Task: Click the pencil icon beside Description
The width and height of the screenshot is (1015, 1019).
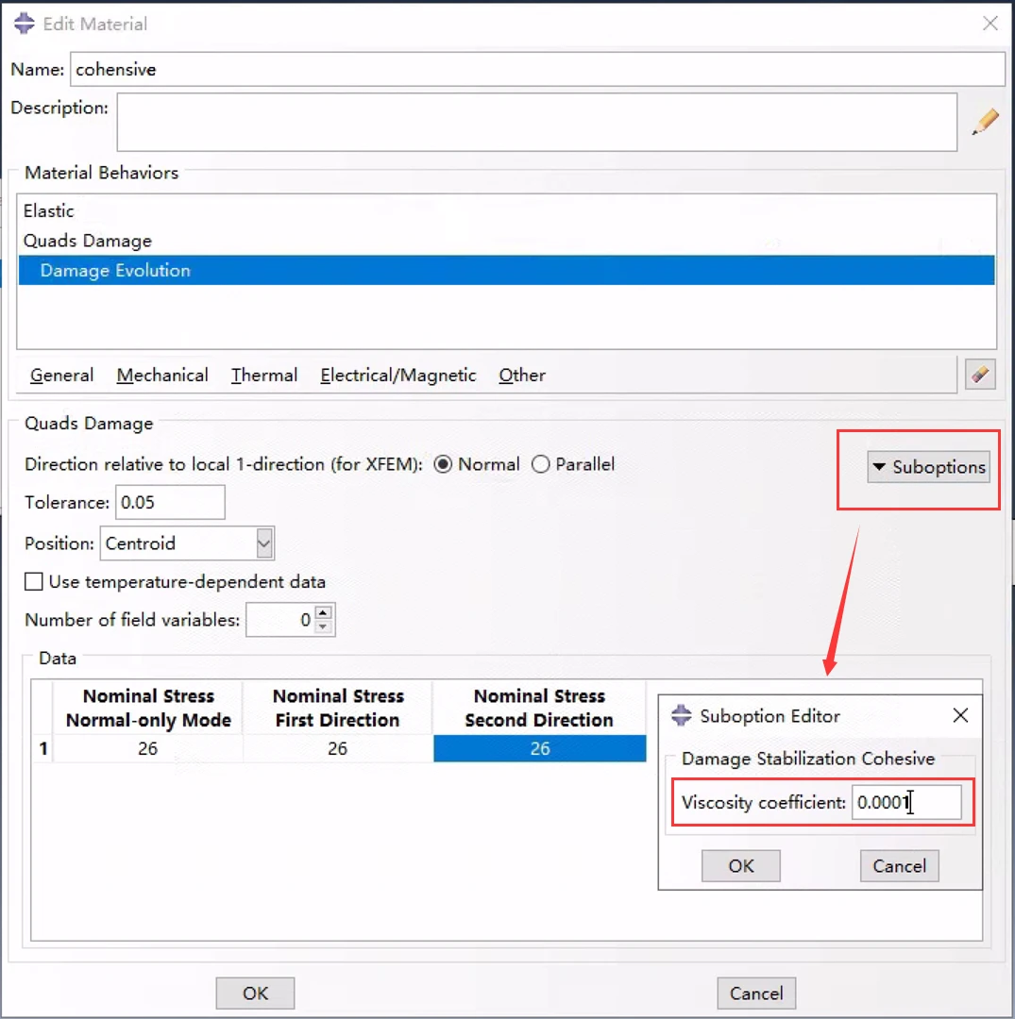Action: [x=985, y=122]
